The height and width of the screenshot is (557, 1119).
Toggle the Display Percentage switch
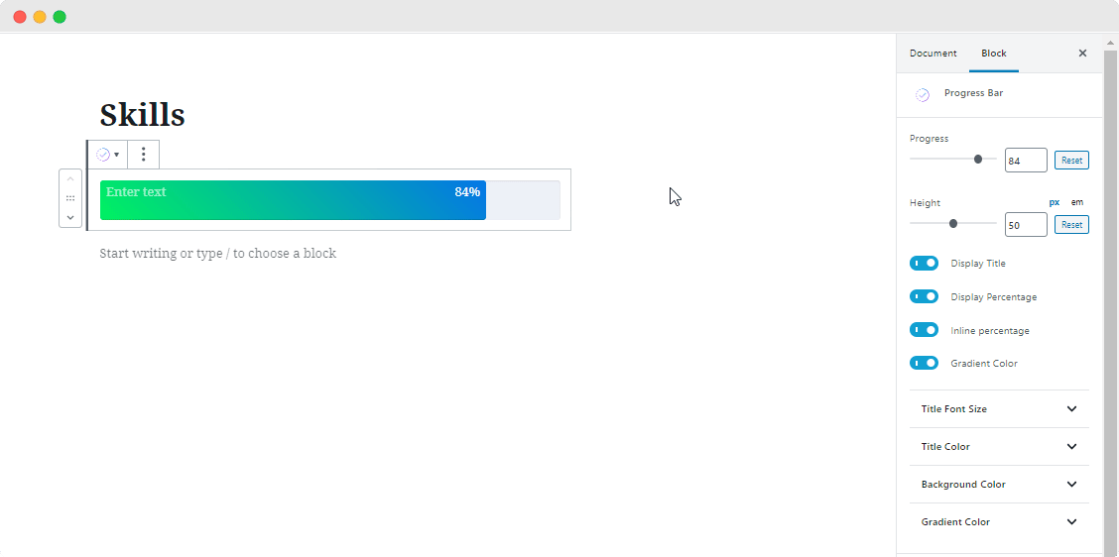pyautogui.click(x=924, y=296)
